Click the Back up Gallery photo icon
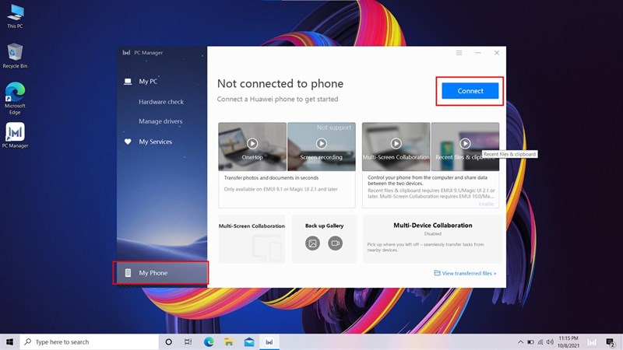 (x=312, y=243)
